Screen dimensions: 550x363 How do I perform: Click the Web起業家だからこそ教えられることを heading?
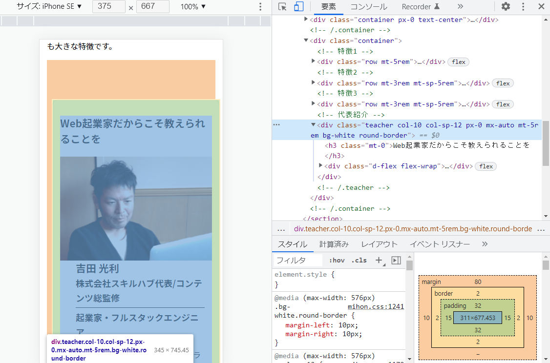pyautogui.click(x=132, y=131)
